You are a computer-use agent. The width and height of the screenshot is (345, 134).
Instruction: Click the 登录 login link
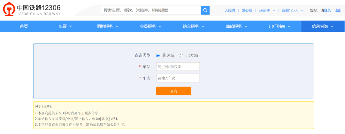coord(327,10)
